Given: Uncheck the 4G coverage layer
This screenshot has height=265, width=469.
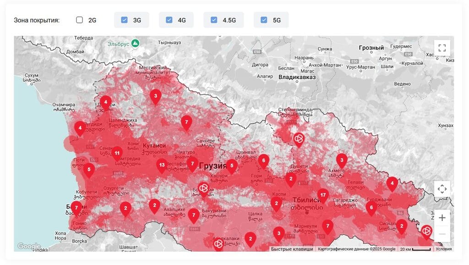Looking at the screenshot, I should [x=169, y=20].
